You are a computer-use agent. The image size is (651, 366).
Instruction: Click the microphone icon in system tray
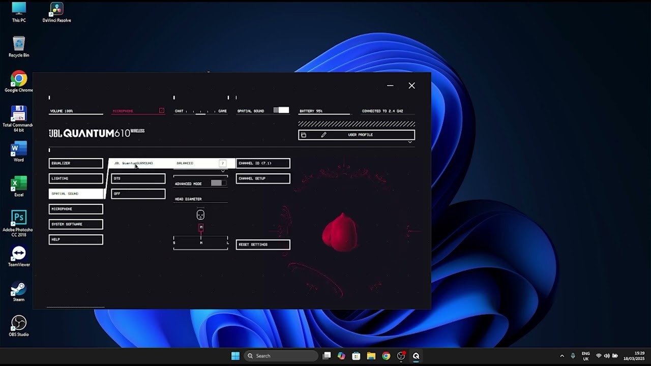coord(573,356)
